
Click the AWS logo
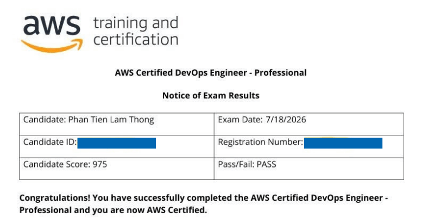click(x=52, y=34)
